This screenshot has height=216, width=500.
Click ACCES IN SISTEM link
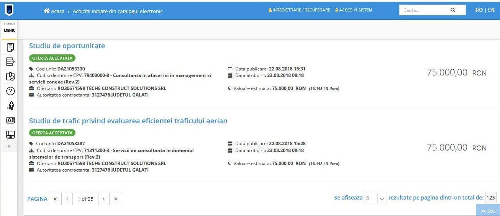coord(353,10)
